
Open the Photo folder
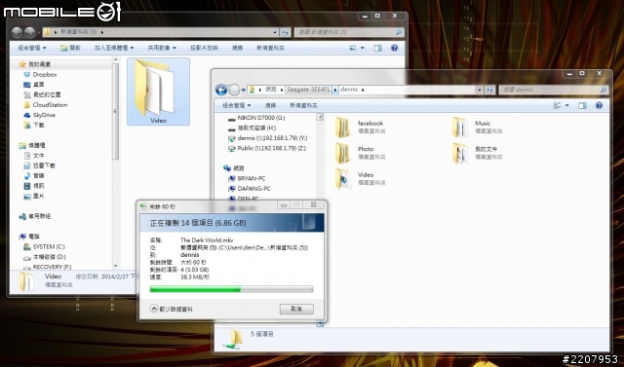point(360,153)
